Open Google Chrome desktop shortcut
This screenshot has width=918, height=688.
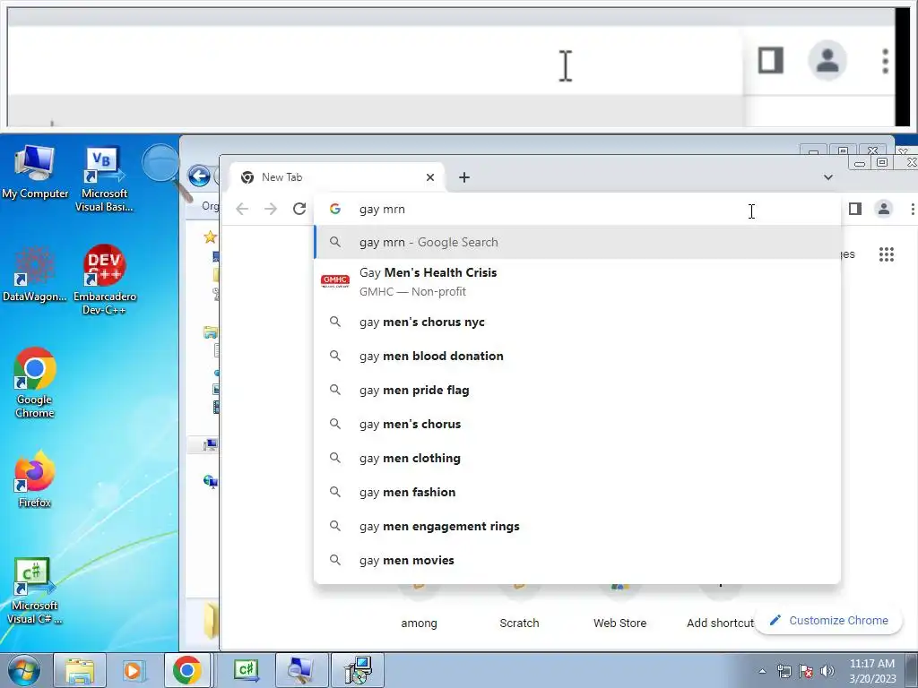(x=35, y=383)
